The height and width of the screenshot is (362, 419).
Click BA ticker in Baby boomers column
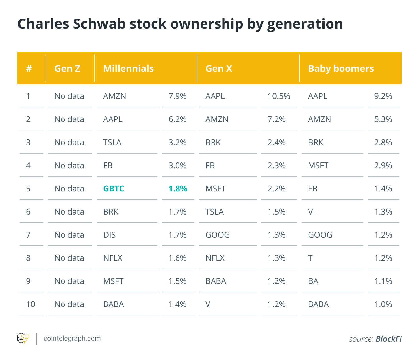point(313,281)
